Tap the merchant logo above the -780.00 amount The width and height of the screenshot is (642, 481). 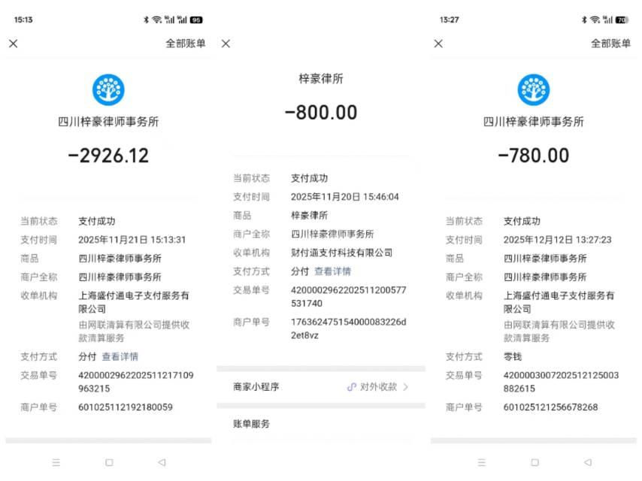coord(534,89)
